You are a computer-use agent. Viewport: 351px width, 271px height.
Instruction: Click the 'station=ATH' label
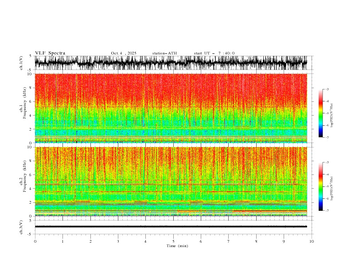[164, 53]
